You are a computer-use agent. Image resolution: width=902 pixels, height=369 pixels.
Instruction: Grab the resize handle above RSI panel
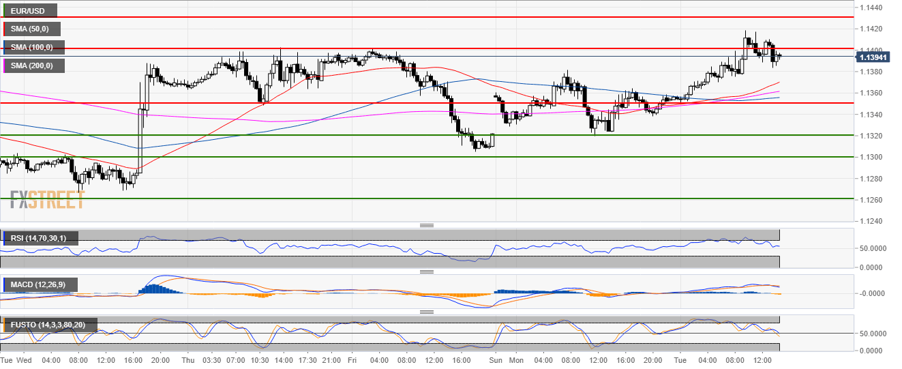427,225
